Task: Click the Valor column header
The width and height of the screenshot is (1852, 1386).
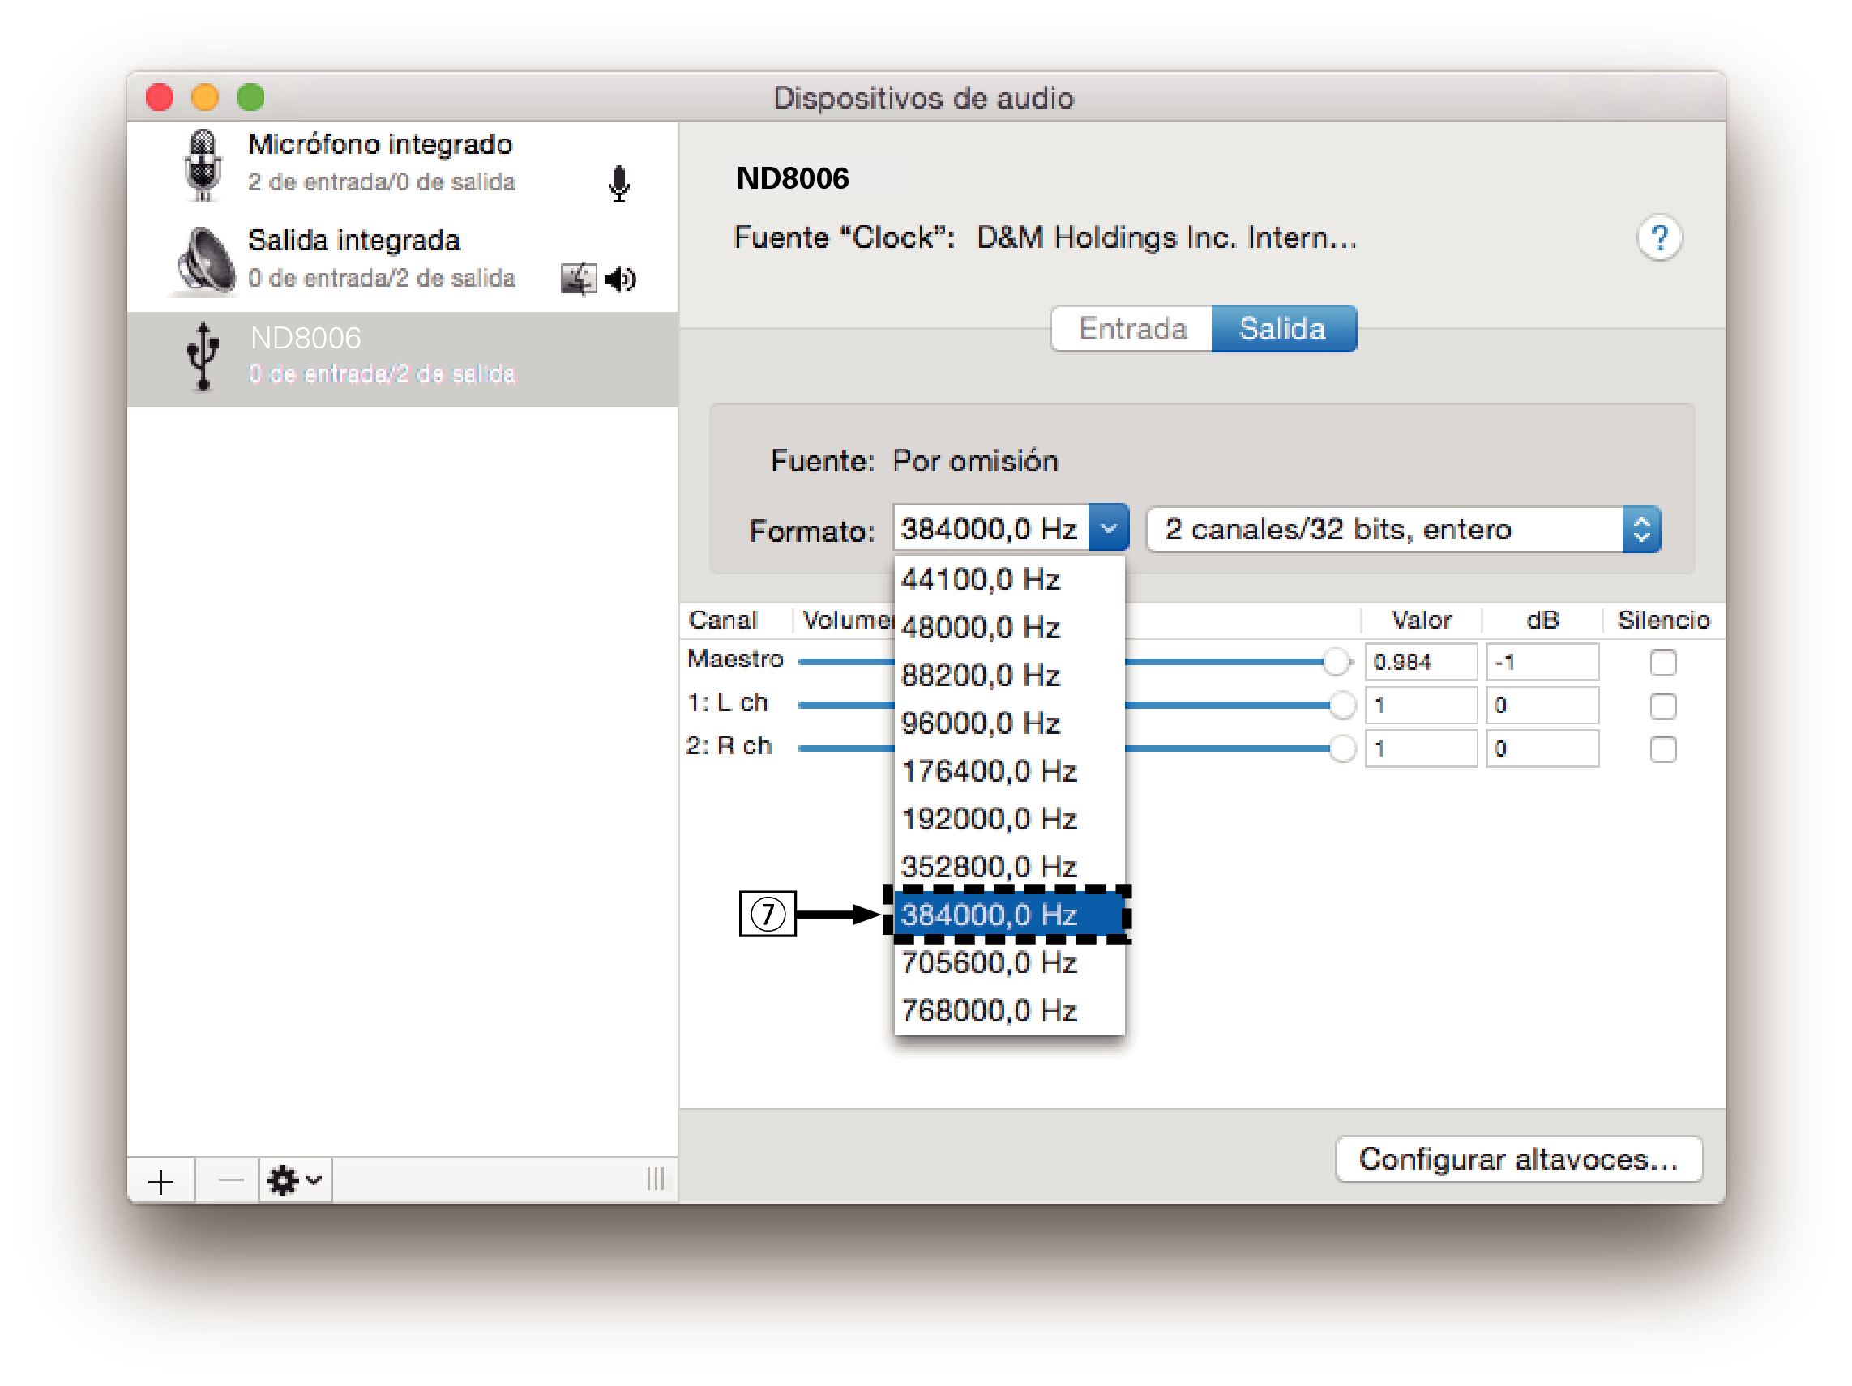Action: pos(1421,621)
